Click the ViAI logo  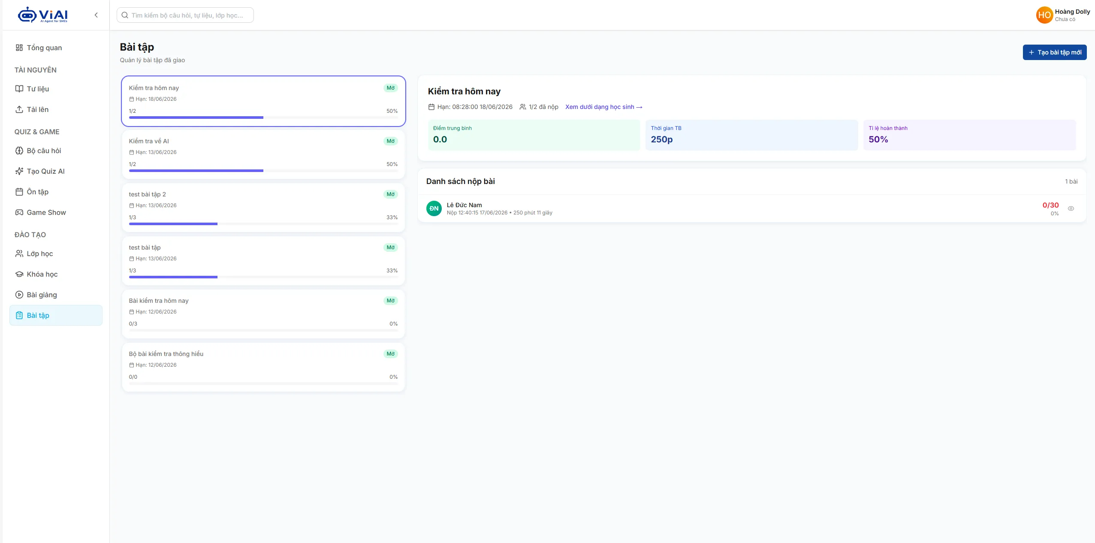[42, 15]
